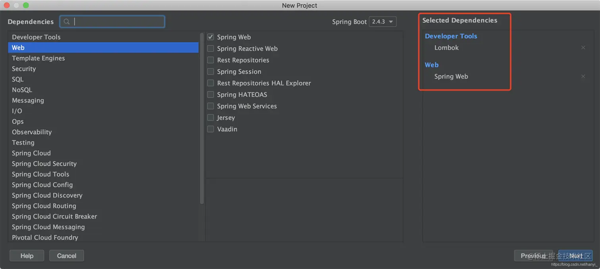
Task: Check the Rest Repositories option
Action: (x=211, y=60)
